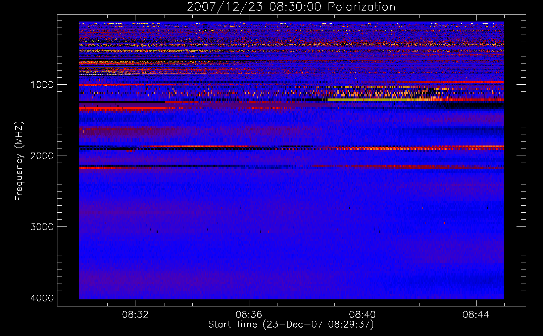Click the plot title '2007/12/23 08:30:00 Polarization'
Screen dimensions: 543x336
[291, 7]
